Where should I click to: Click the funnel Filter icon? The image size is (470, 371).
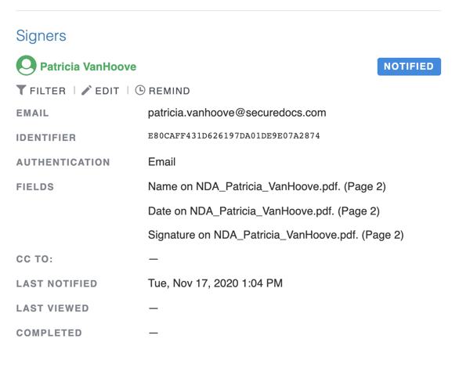pyautogui.click(x=21, y=90)
